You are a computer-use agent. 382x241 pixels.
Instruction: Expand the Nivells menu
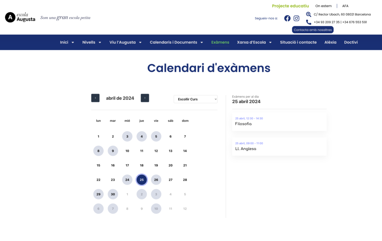click(x=92, y=43)
